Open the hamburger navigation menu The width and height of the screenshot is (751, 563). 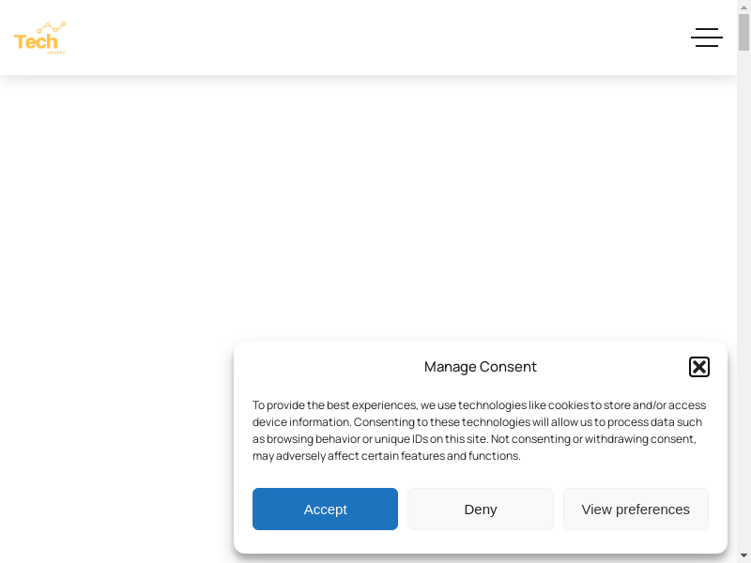pos(706,38)
